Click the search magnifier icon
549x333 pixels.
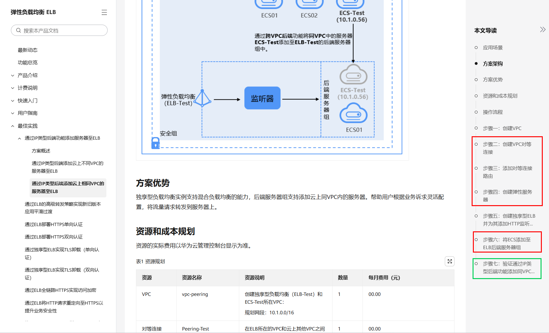tap(18, 30)
